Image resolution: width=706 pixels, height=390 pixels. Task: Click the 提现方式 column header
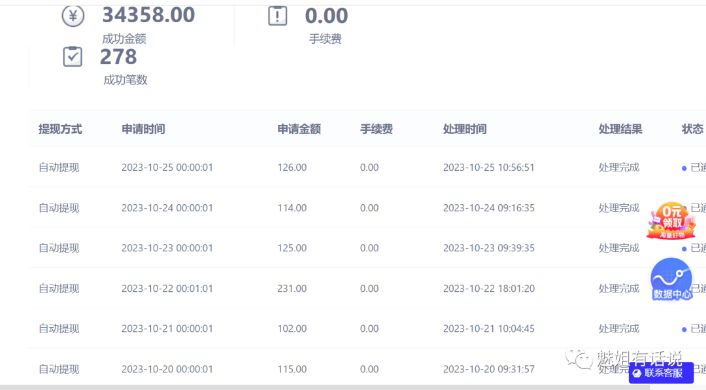(60, 129)
